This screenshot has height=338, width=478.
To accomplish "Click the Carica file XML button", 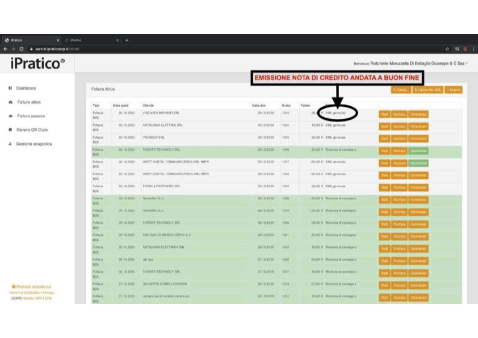I will (x=427, y=90).
